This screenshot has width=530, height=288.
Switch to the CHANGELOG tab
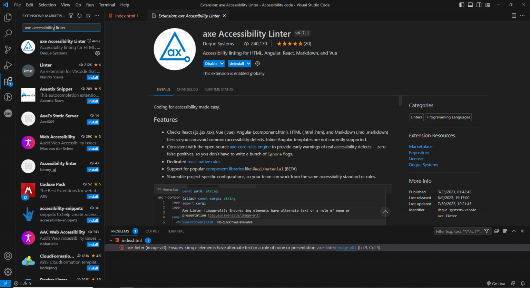187,89
